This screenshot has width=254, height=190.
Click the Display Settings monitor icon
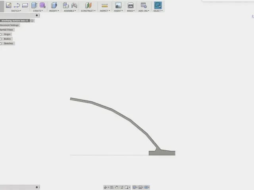coord(134,187)
